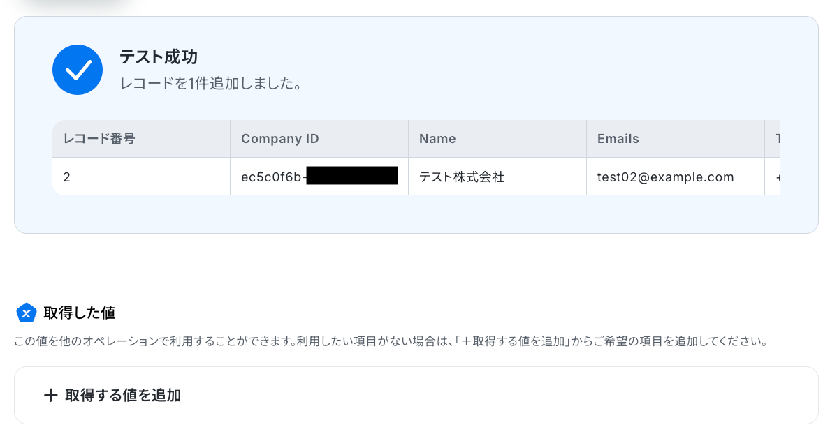This screenshot has height=434, width=830.
Task: Select the Company ID column header
Action: 319,139
